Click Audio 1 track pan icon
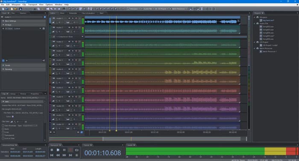This screenshot has width=299, height=161. tap(68, 22)
